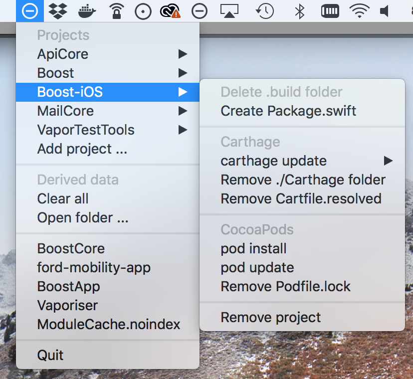
Task: Click the Wi-Fi menu bar icon
Action: (359, 11)
